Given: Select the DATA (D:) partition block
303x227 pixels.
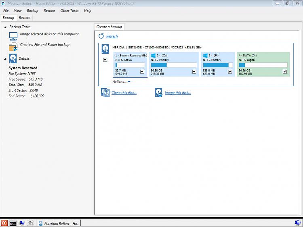Looking at the screenshot, I should click(263, 64).
